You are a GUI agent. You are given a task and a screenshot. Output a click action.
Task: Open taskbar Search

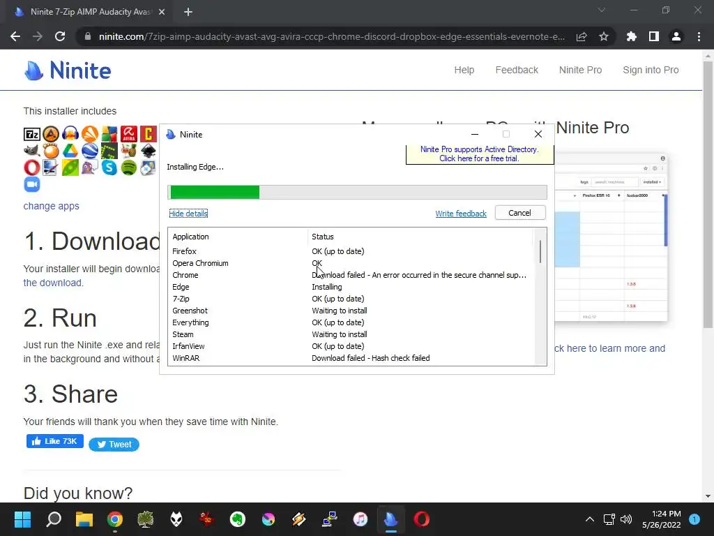pyautogui.click(x=53, y=519)
